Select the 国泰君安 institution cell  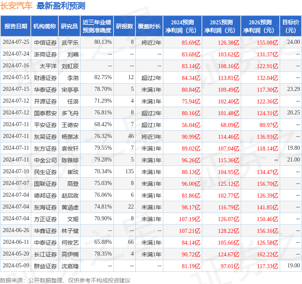(45, 113)
